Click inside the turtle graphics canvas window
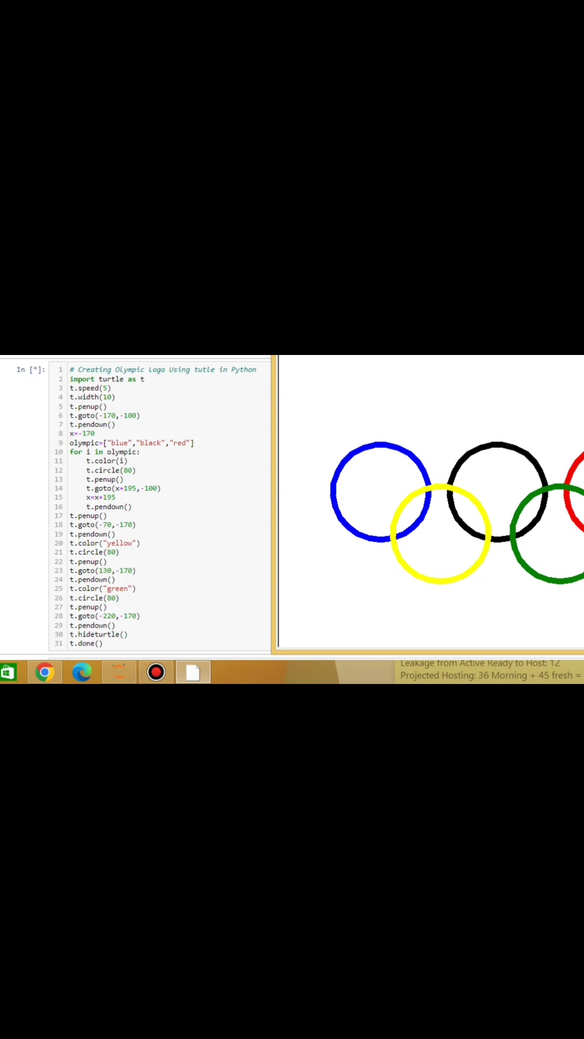Viewport: 584px width, 1039px height. (x=431, y=501)
